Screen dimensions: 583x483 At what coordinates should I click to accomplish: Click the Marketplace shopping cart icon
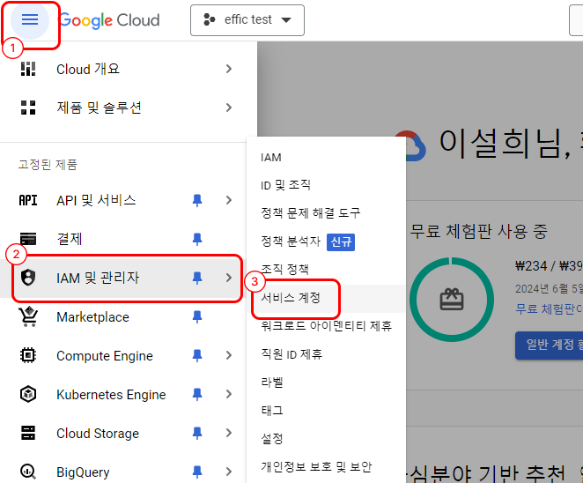28,316
